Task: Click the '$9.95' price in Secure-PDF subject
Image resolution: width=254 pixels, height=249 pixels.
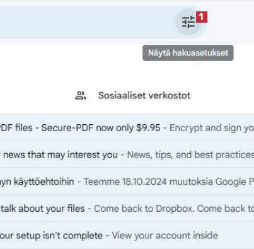Action: [148, 128]
